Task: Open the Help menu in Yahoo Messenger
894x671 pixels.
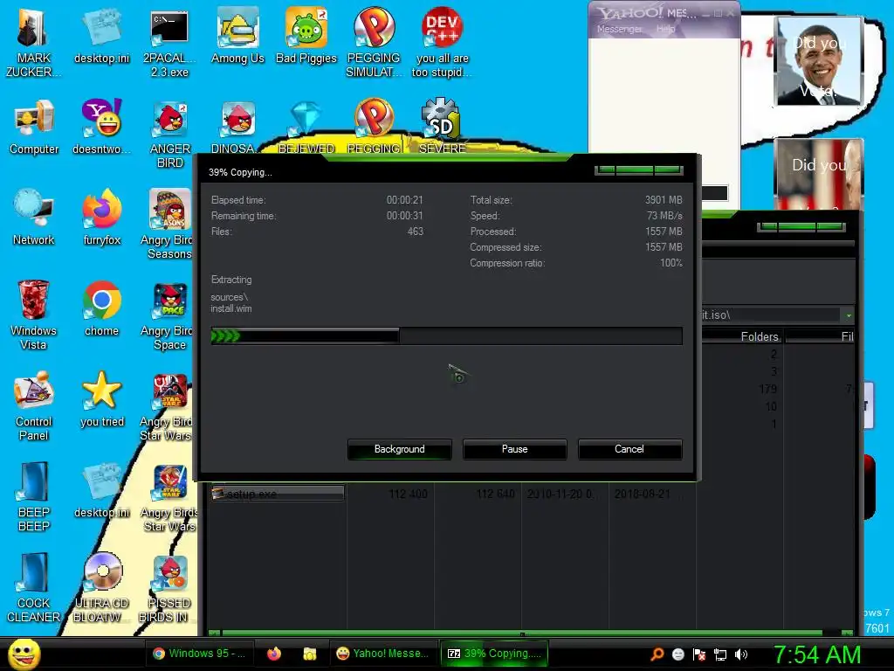Action: coord(665,29)
